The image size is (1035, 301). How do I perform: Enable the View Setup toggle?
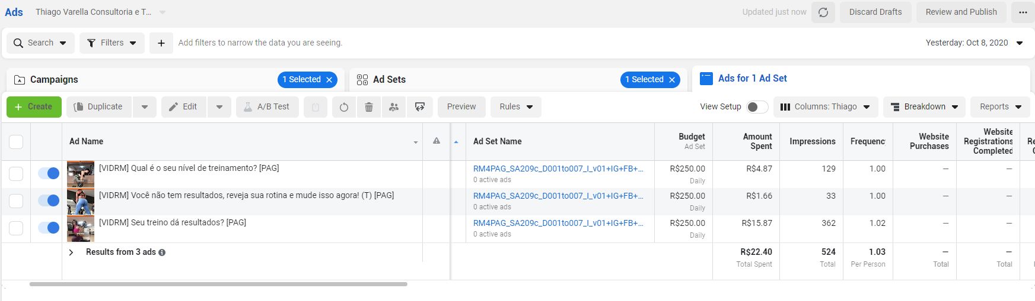pyautogui.click(x=757, y=107)
